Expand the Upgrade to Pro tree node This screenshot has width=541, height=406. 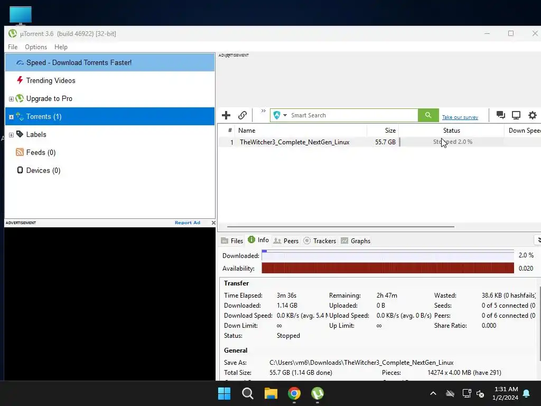tap(11, 99)
